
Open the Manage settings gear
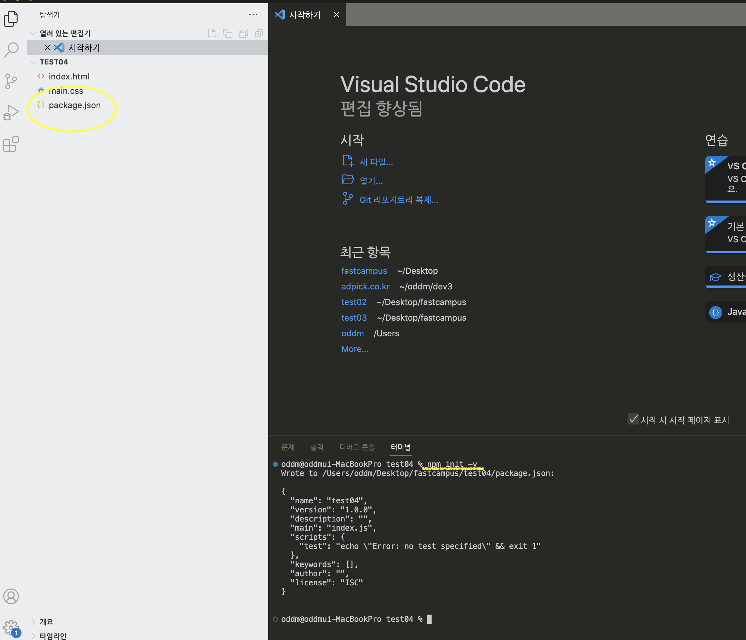click(x=11, y=627)
